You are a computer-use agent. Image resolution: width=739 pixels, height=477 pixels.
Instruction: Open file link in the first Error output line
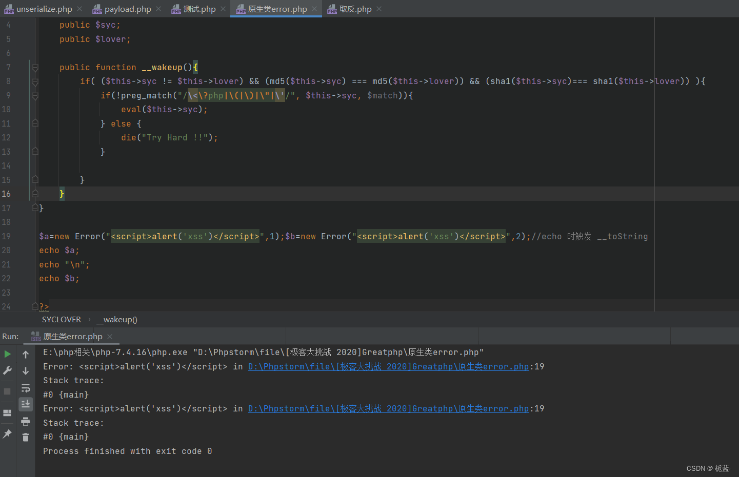pos(388,366)
